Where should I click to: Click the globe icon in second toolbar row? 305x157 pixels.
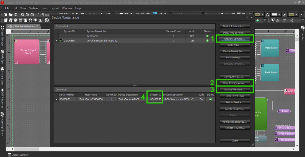point(11,20)
